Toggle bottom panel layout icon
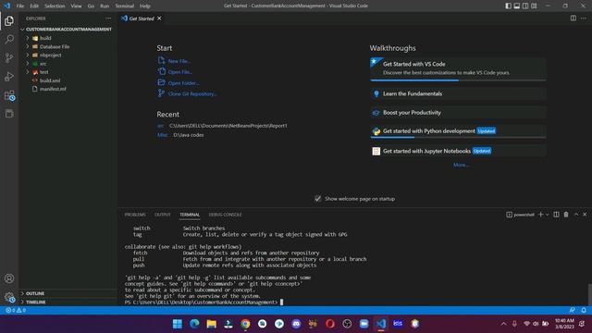Image resolution: width=592 pixels, height=333 pixels. pos(517,6)
